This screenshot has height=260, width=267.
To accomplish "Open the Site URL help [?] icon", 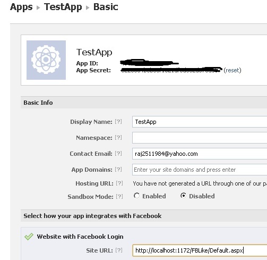I will coord(119,250).
